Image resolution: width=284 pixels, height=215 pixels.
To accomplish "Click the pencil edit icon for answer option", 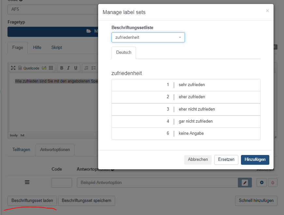I will (x=245, y=183).
